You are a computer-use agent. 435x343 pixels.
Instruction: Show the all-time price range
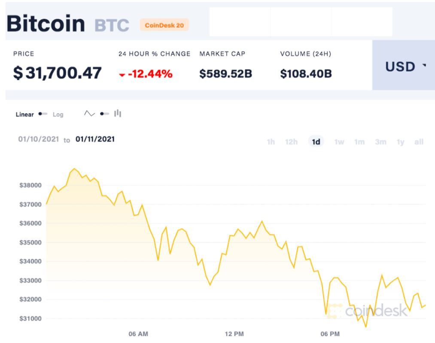(419, 142)
